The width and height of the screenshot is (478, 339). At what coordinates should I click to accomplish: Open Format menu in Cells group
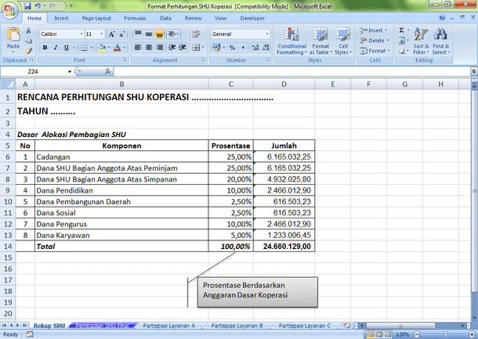[375, 51]
